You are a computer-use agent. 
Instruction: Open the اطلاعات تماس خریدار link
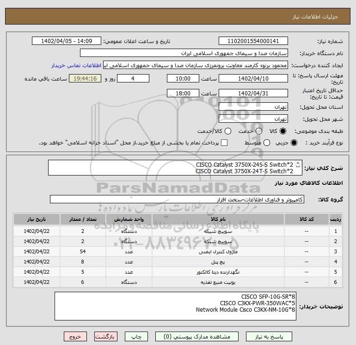click(76, 65)
